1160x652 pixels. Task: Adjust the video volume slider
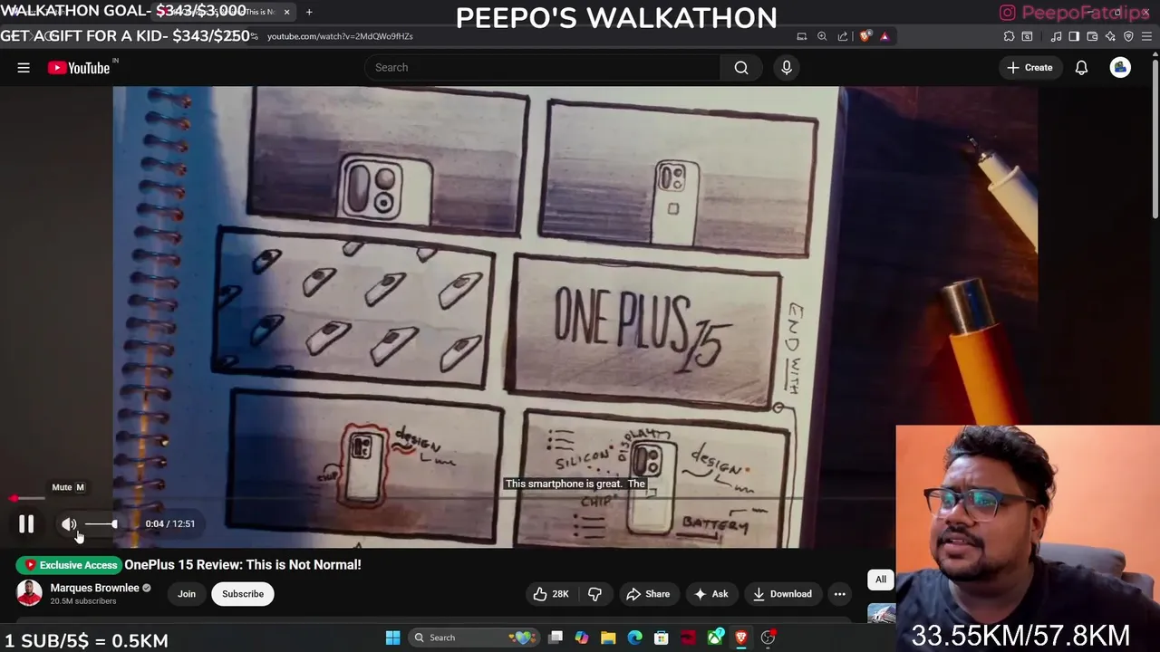tap(100, 523)
